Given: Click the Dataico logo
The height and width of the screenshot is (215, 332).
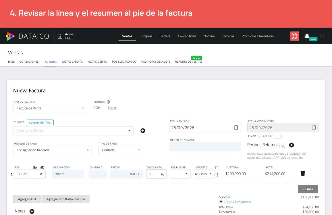Looking at the screenshot, I should 27,36.
